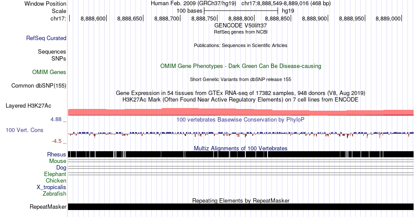Click the Mouse alignment row label
414x217 pixels.
[58, 161]
